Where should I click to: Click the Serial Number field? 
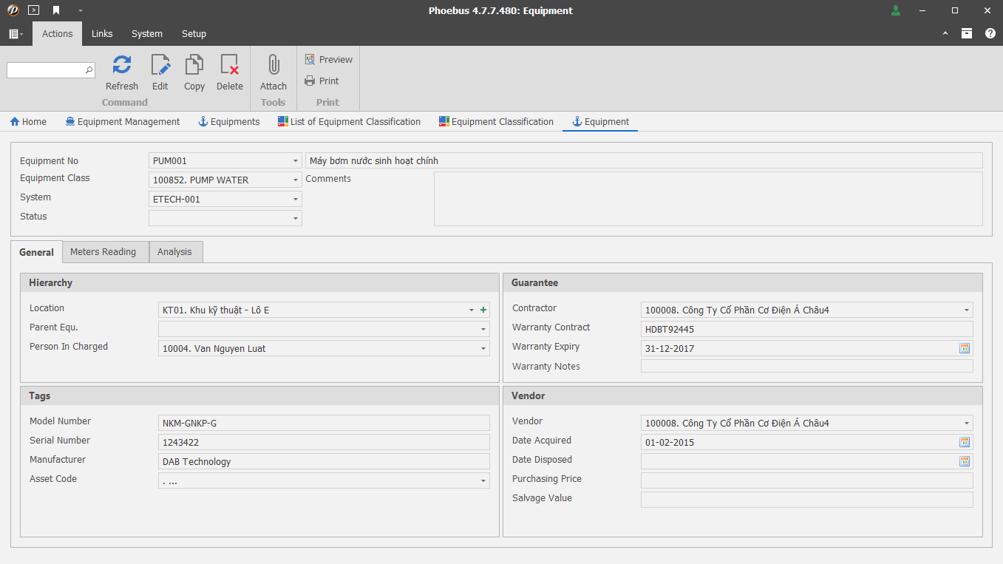pos(324,442)
